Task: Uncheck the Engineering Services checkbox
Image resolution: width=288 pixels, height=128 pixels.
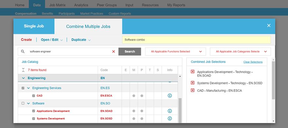Action: point(23,88)
